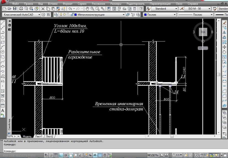Screen dimensions: 228x158
Task: Click the blue layer color swatch
Action: point(76,15)
